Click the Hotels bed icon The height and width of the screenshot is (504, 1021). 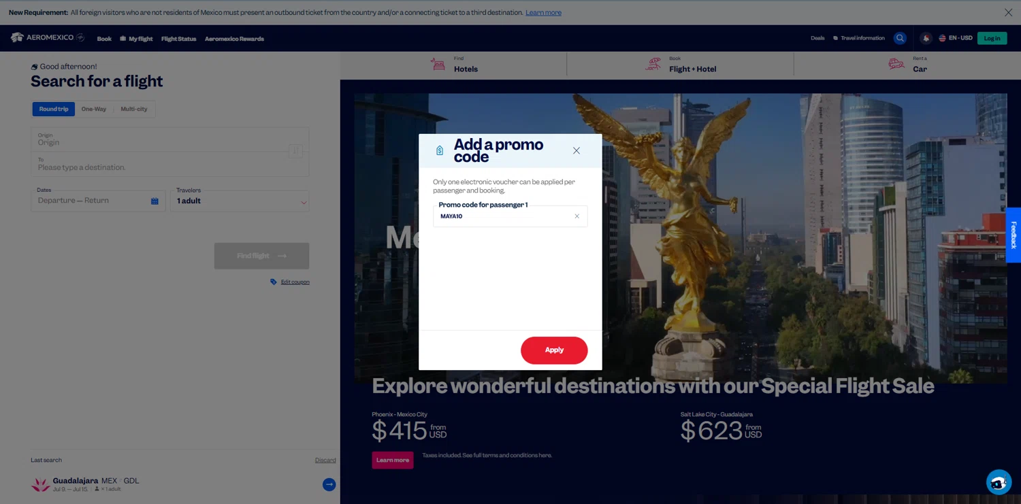tap(438, 65)
